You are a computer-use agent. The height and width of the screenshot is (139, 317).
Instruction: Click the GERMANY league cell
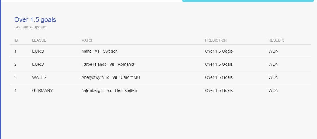[x=42, y=90]
